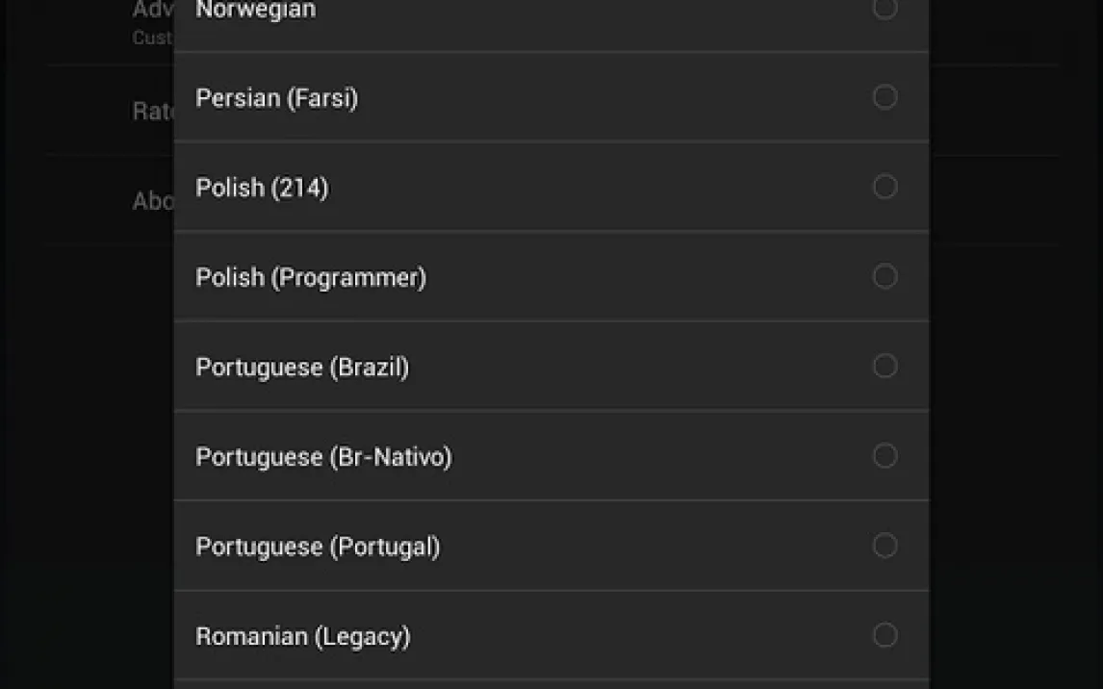Enable the Portuguese (Brazil) radio button
The image size is (1103, 689).
(x=885, y=367)
